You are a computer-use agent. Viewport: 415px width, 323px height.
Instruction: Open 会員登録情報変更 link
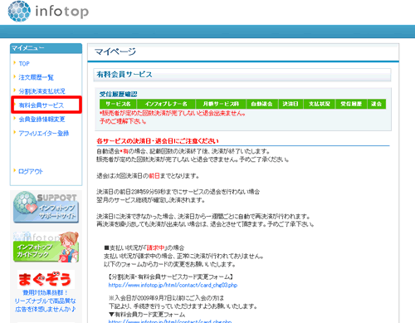point(41,120)
